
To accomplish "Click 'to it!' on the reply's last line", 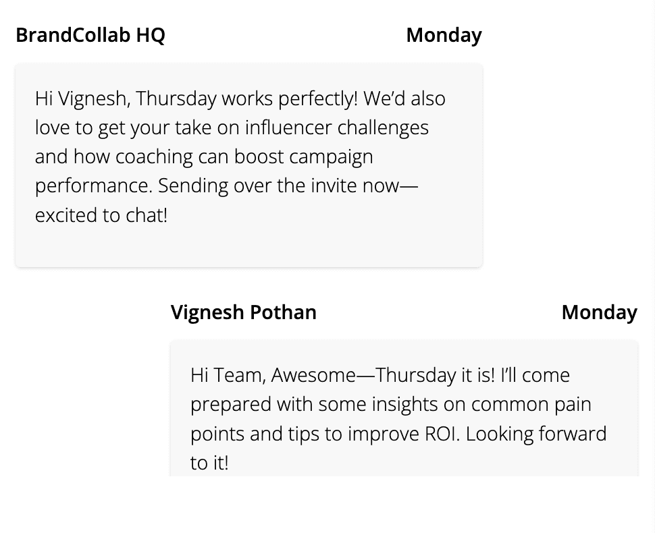I will click(x=209, y=463).
